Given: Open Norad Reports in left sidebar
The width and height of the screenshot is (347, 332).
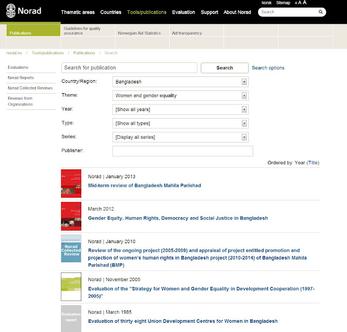Looking at the screenshot, I should (x=21, y=77).
